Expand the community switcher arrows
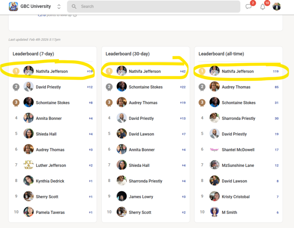294x228 pixels. point(59,7)
